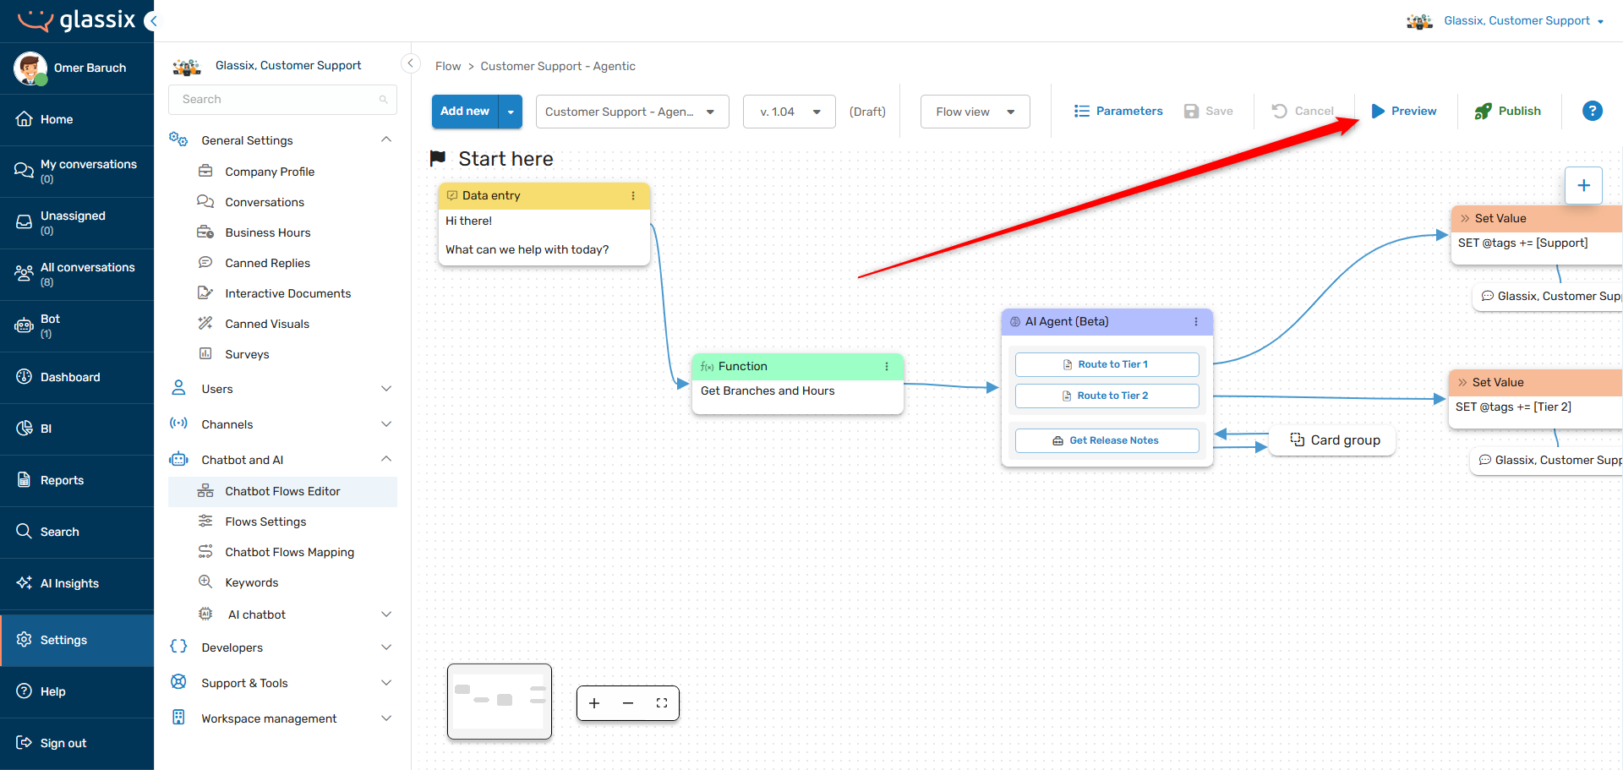Click 'Get Branches and Hours' function text
1623x770 pixels.
pos(768,390)
